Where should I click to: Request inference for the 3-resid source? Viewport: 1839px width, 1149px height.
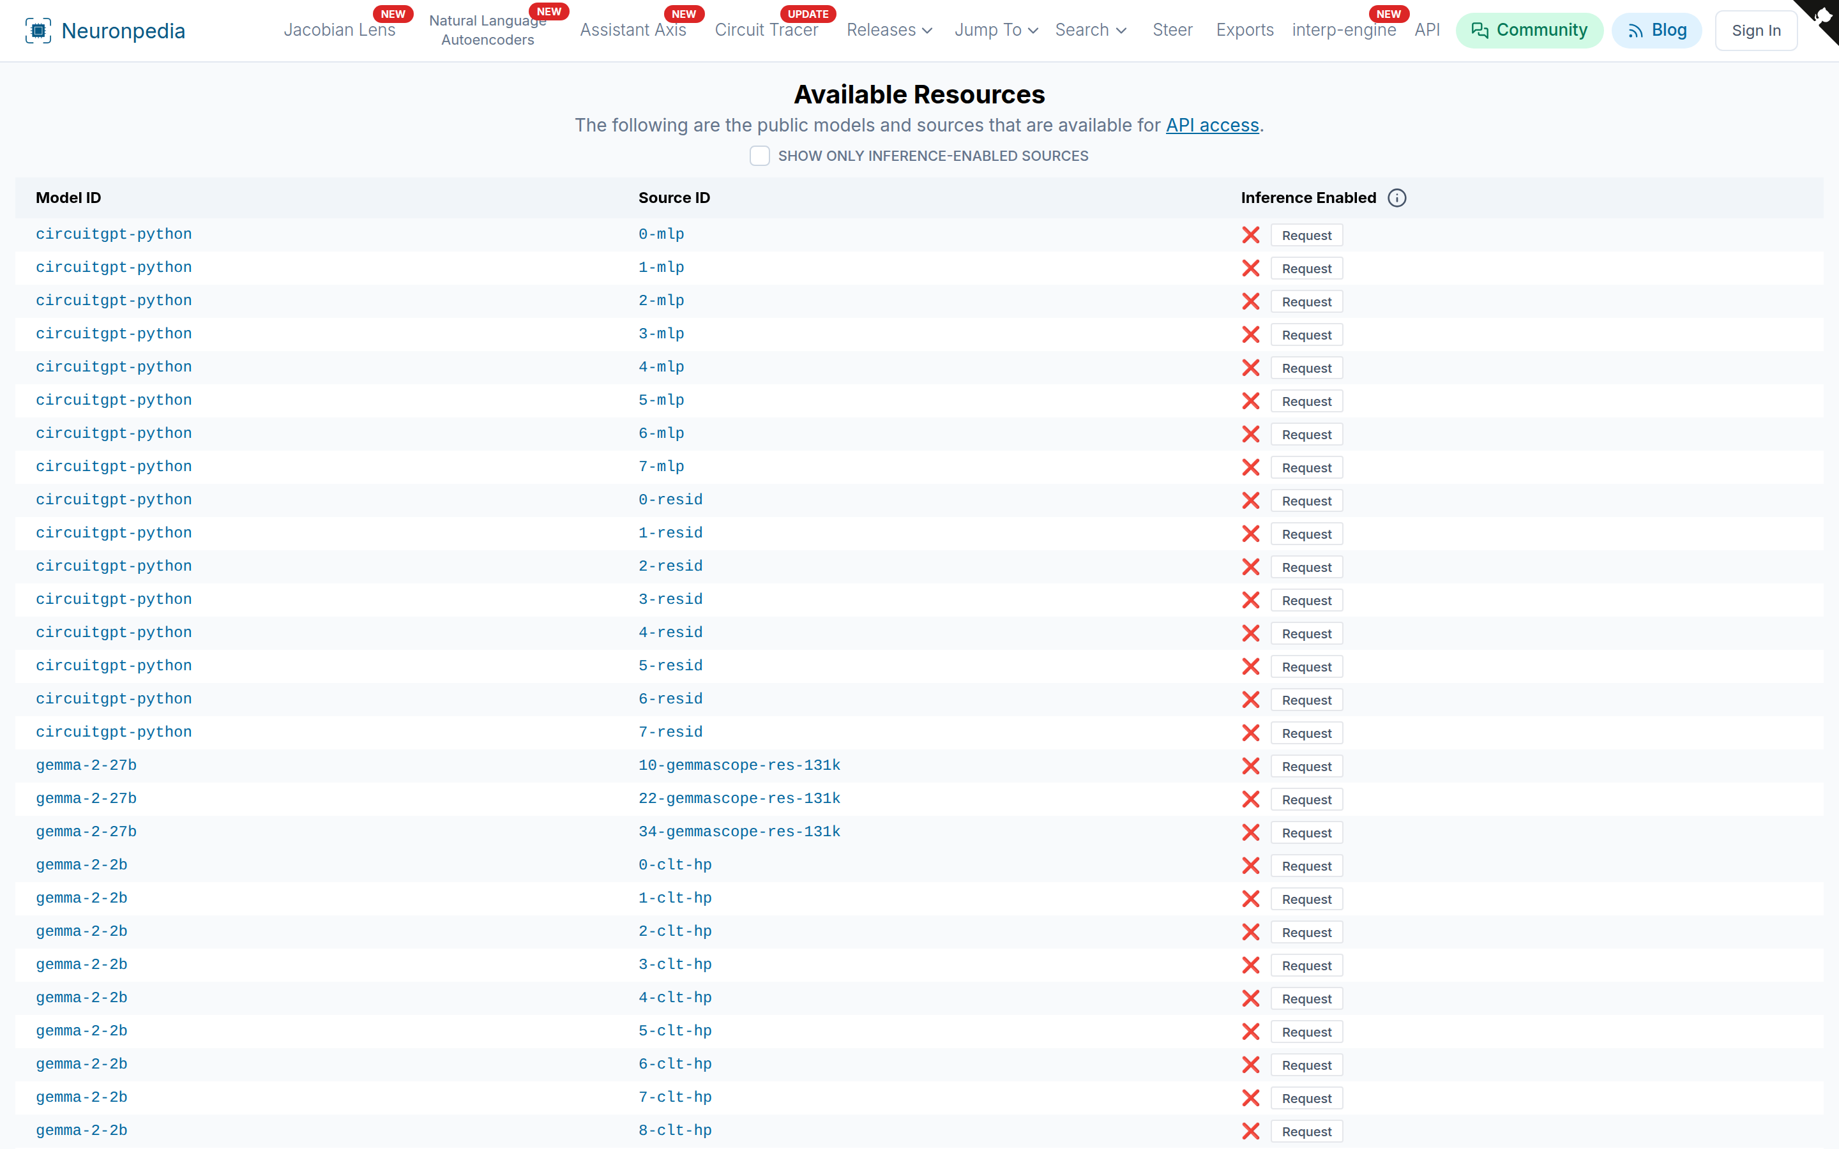1306,600
